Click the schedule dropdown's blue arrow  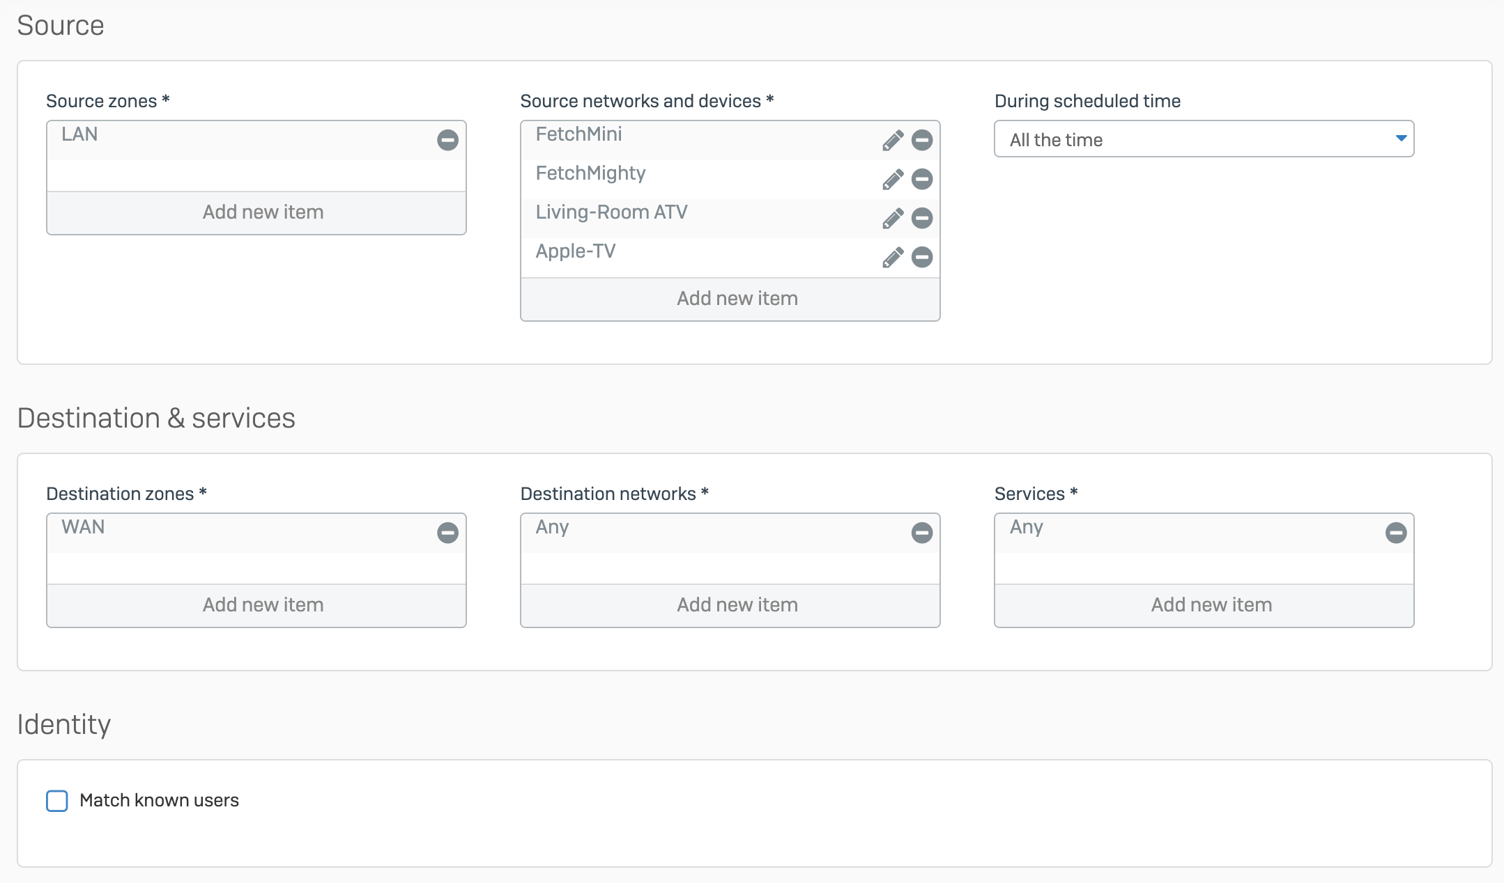1401,139
